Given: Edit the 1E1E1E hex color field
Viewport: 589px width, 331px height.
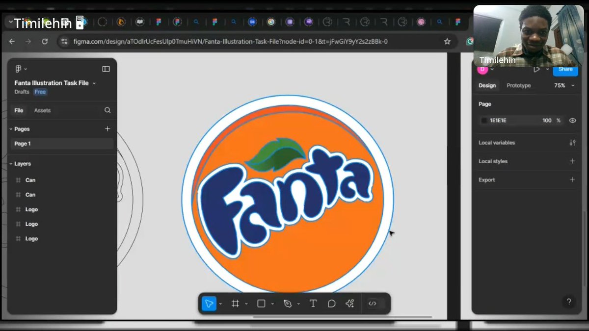Looking at the screenshot, I should 498,120.
